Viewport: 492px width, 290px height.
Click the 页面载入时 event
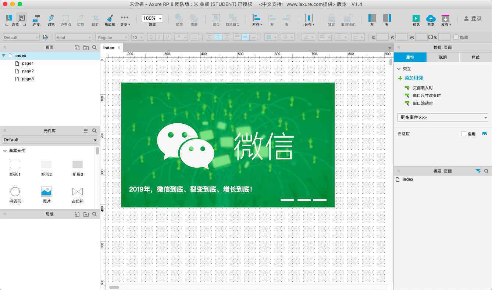(423, 88)
